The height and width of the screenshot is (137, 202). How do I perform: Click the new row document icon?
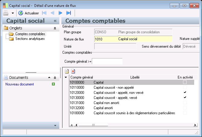click(x=67, y=71)
